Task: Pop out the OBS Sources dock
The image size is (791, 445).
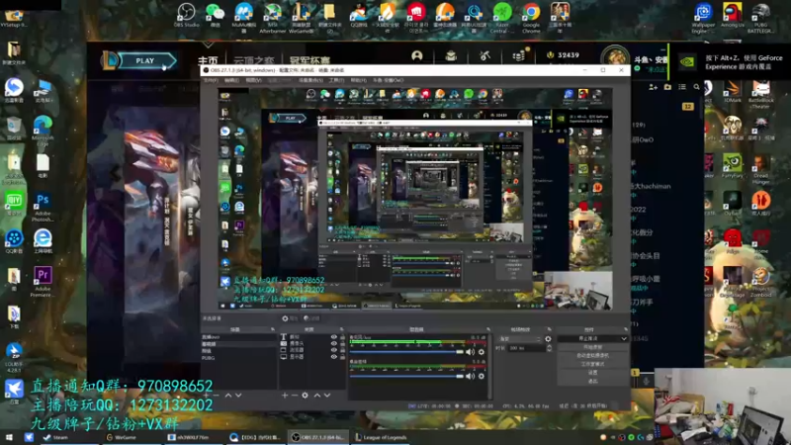Action: coord(341,329)
